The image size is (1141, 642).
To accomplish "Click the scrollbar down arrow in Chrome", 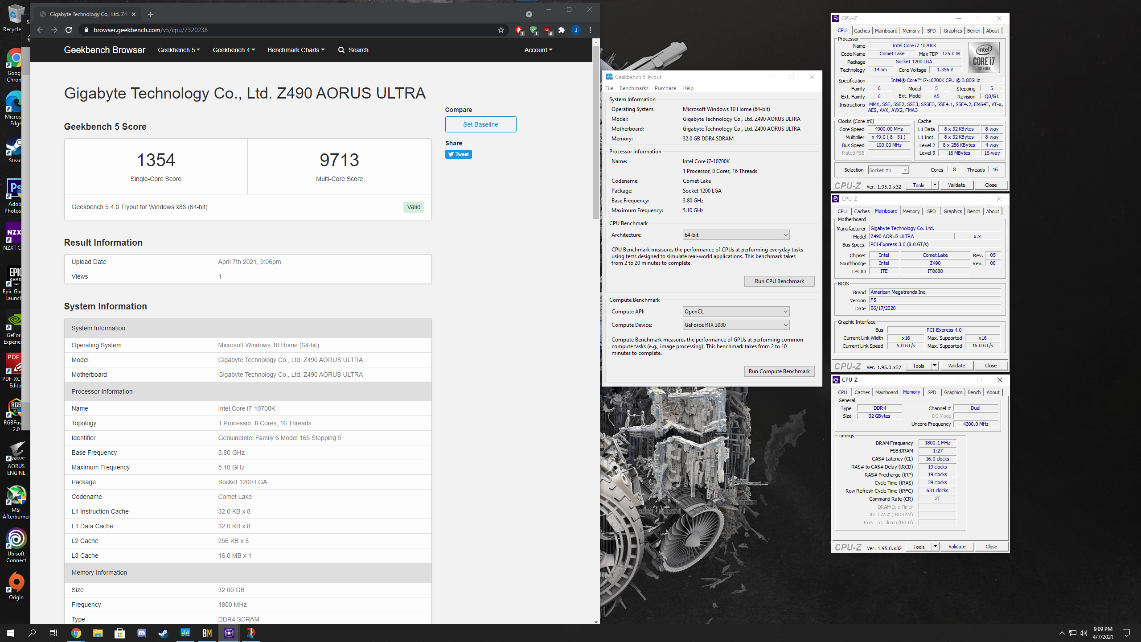I will (596, 622).
